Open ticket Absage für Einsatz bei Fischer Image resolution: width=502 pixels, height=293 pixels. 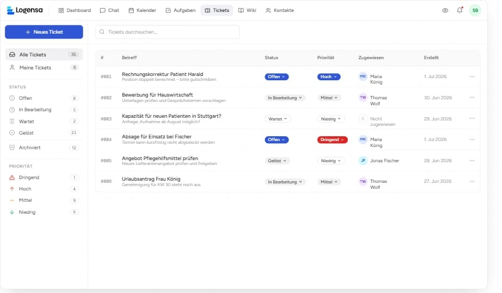coord(156,137)
